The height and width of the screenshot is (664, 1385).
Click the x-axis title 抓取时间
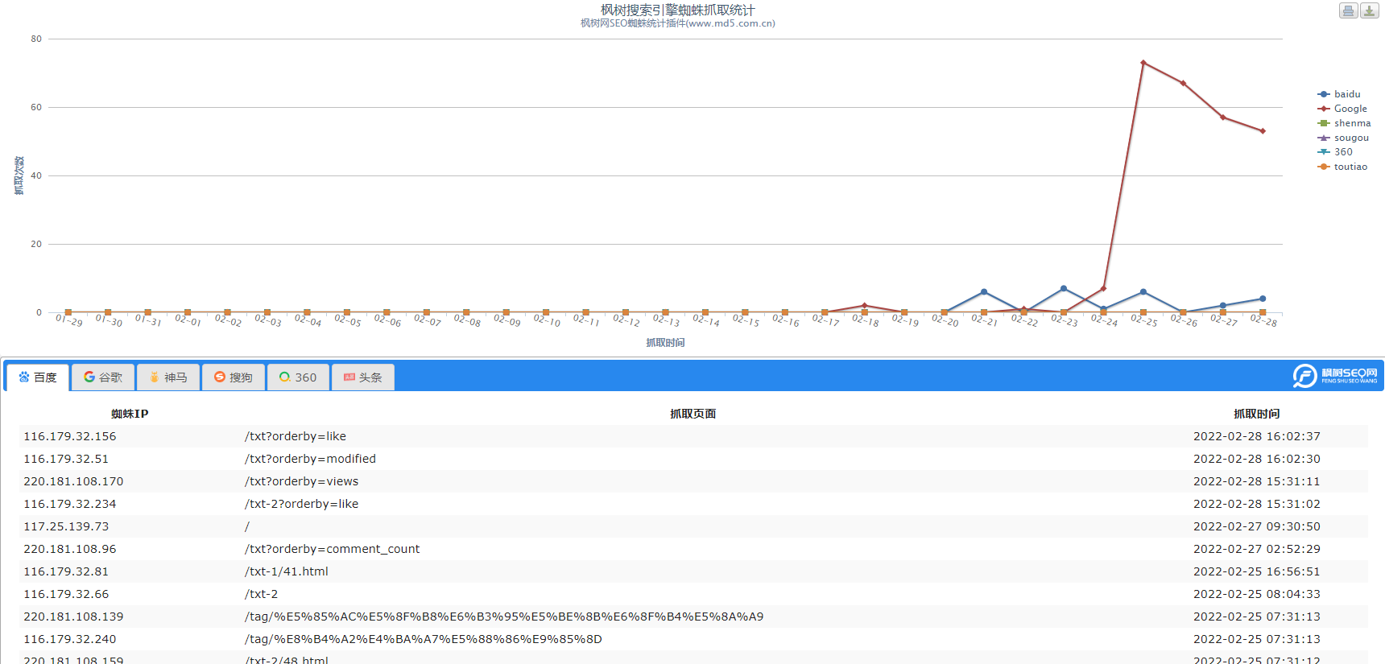tap(665, 342)
